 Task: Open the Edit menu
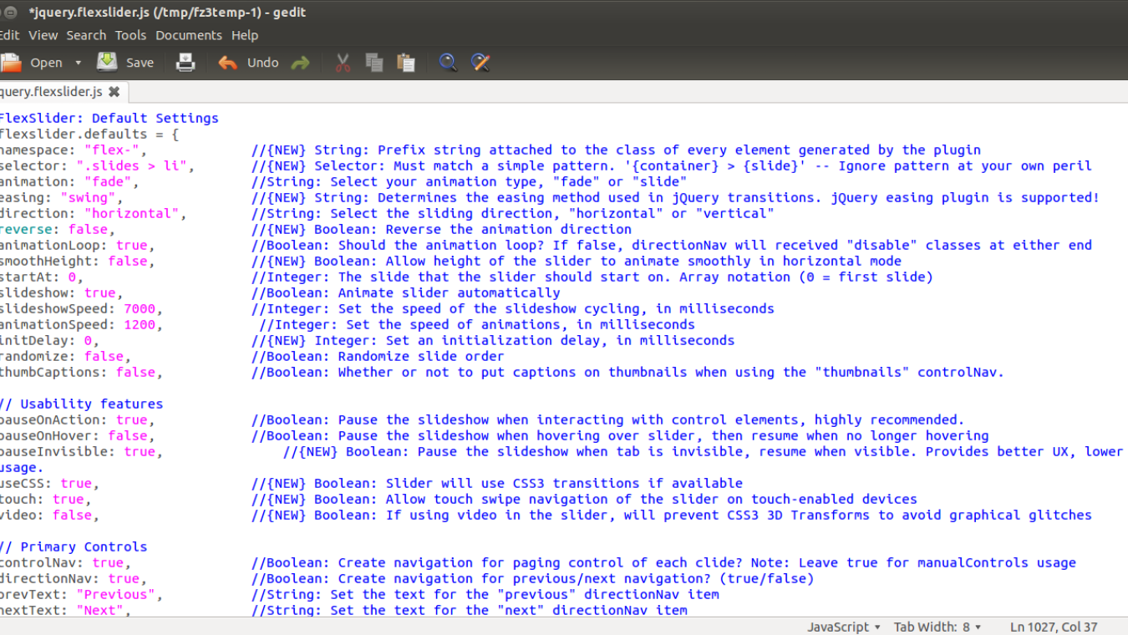point(8,35)
